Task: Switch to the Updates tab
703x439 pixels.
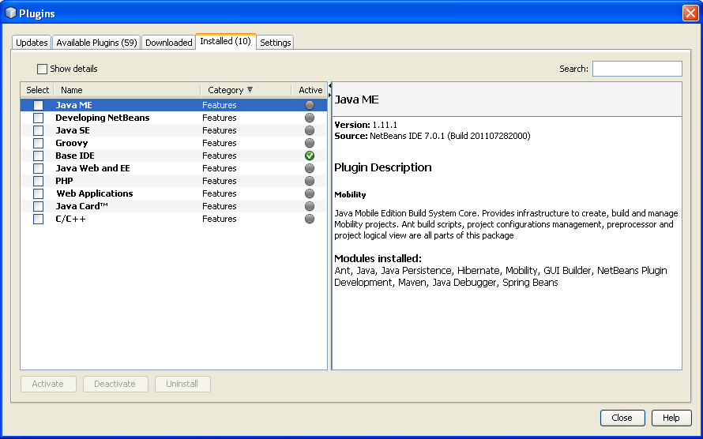Action: tap(32, 43)
